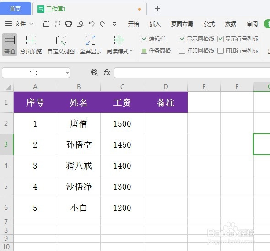The width and height of the screenshot is (270, 251).
Task: Select column B header
Action: 79,87
